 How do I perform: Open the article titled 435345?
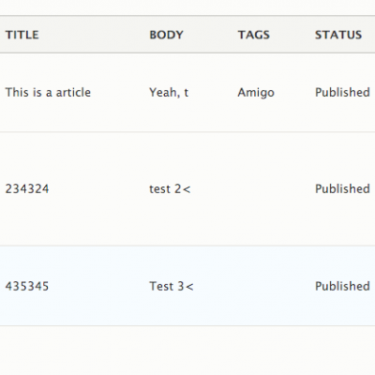click(27, 286)
